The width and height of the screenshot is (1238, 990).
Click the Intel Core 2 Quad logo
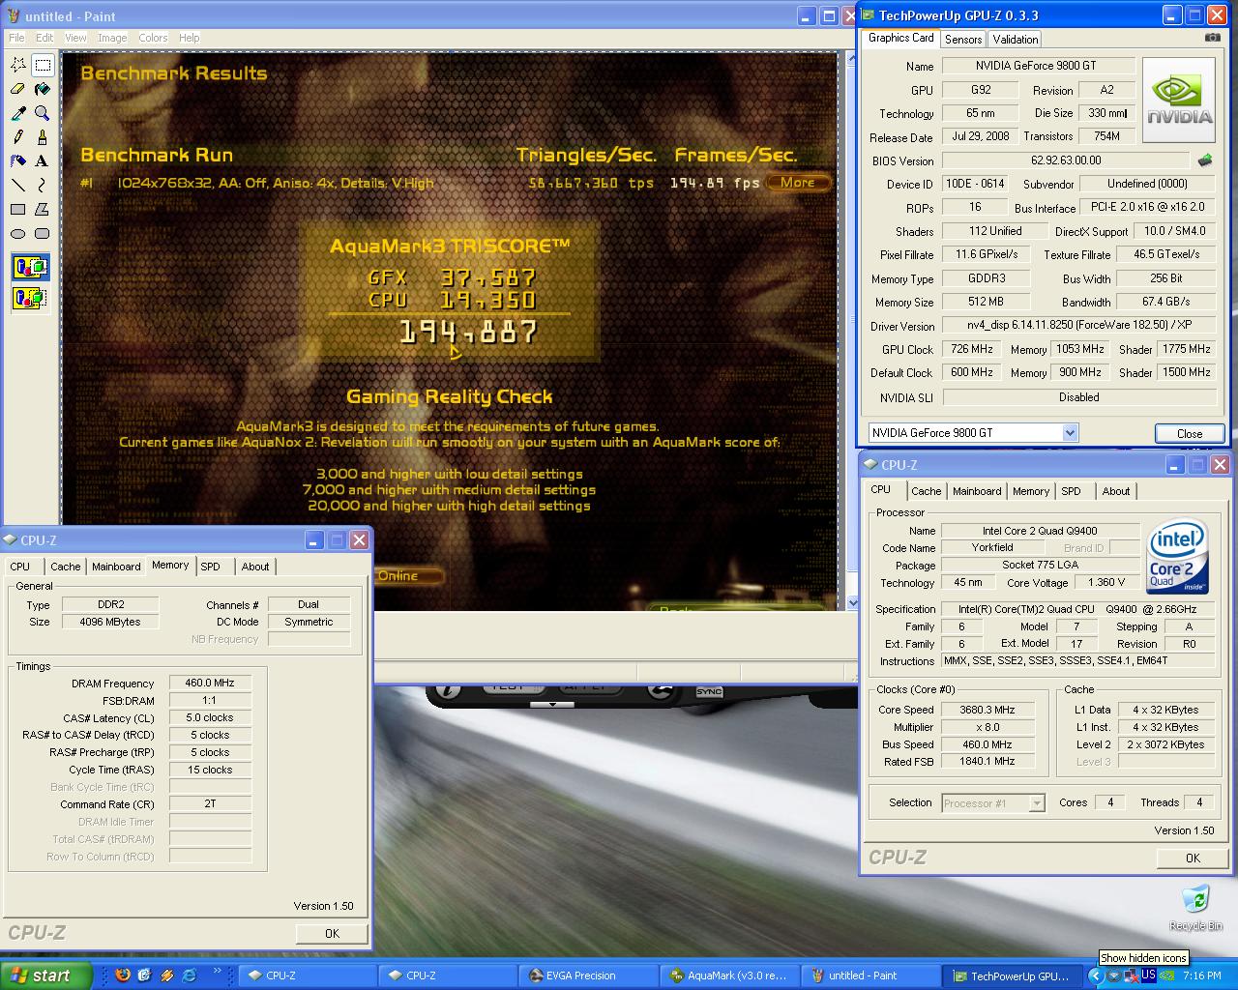(1177, 558)
